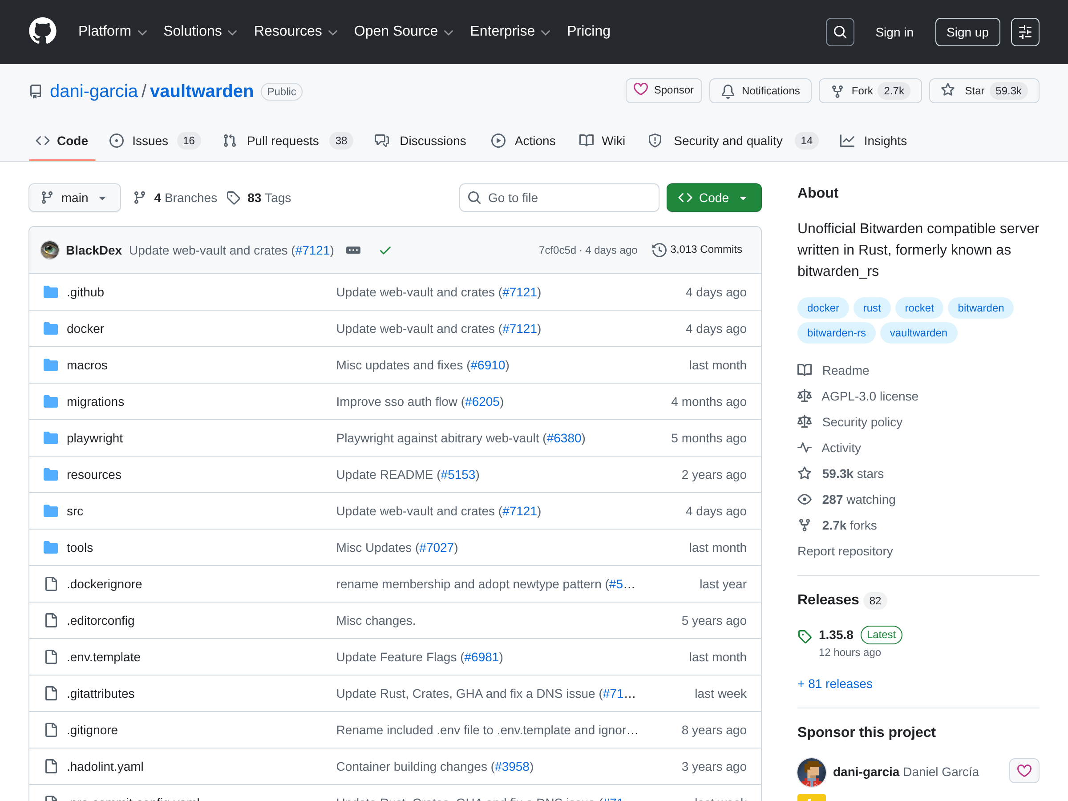Click BlackDex's avatar image
Screen dimensions: 1068x801
50,250
